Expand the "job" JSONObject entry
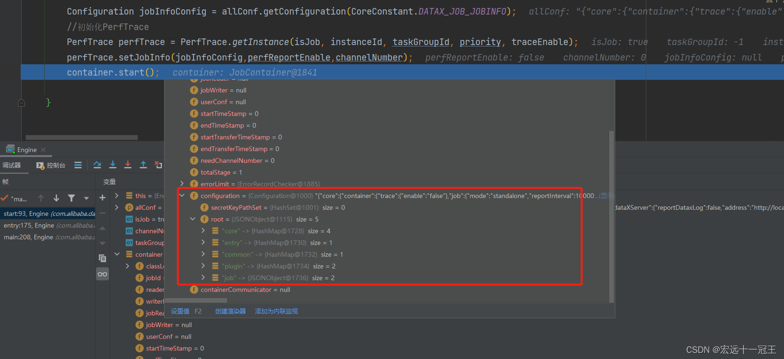The image size is (784, 359). coord(203,278)
